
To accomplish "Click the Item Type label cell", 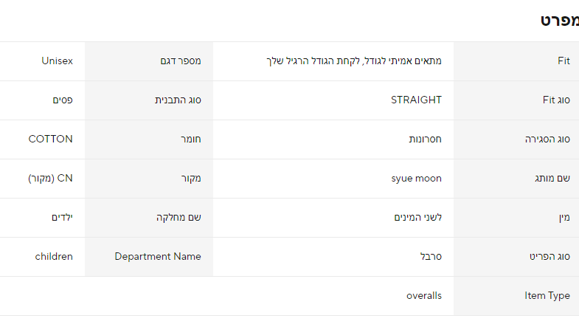I will [x=547, y=296].
